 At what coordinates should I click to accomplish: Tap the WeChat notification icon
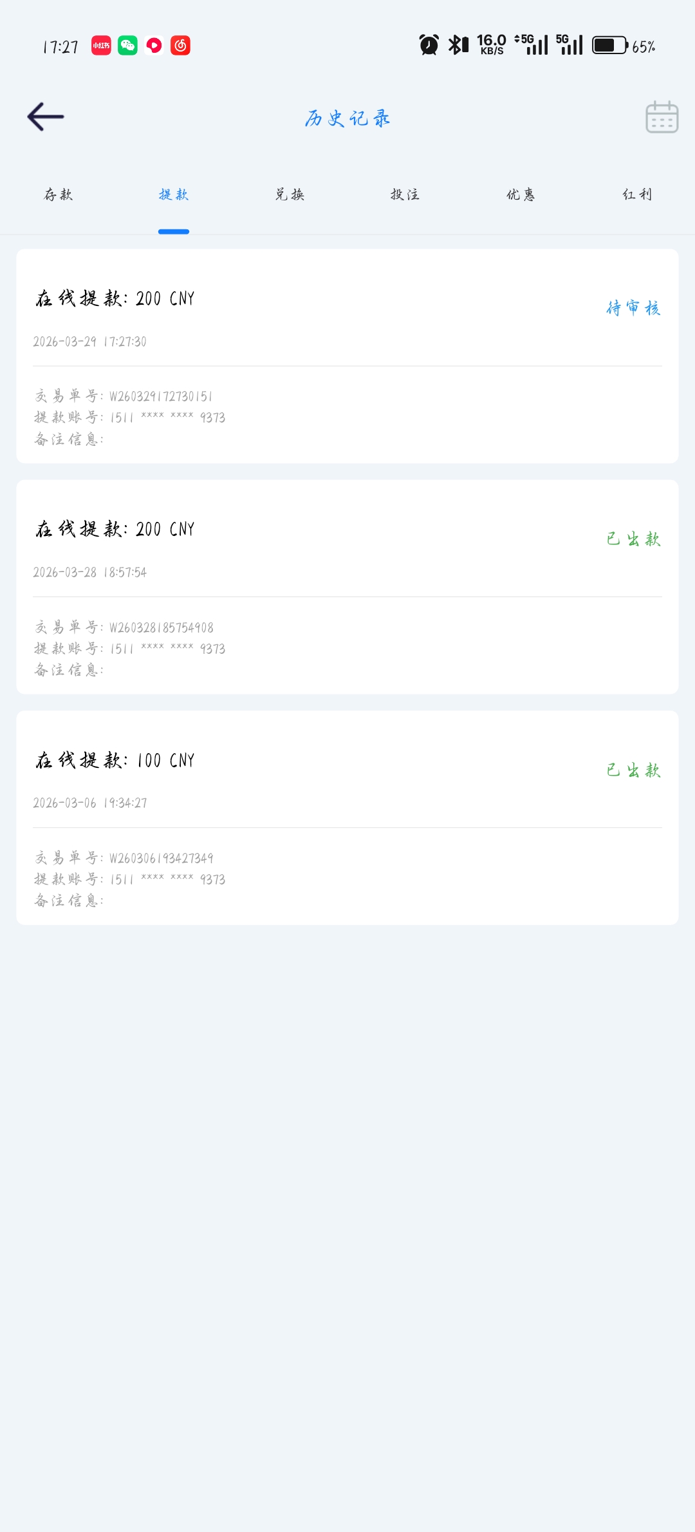click(x=127, y=46)
